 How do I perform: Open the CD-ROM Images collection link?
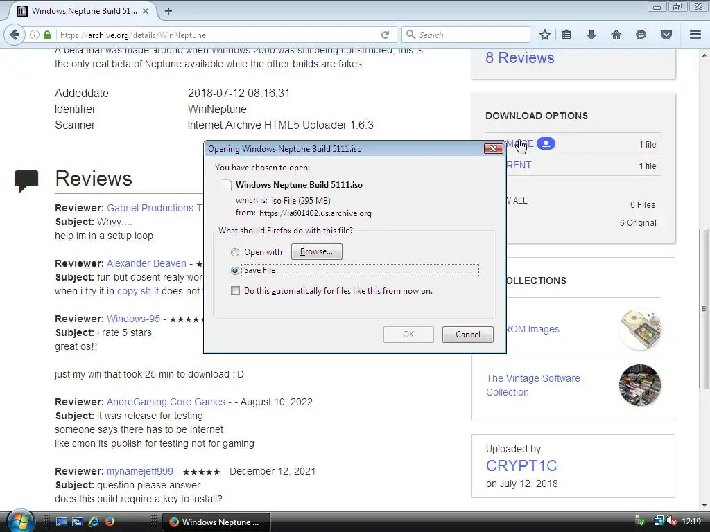pos(532,329)
